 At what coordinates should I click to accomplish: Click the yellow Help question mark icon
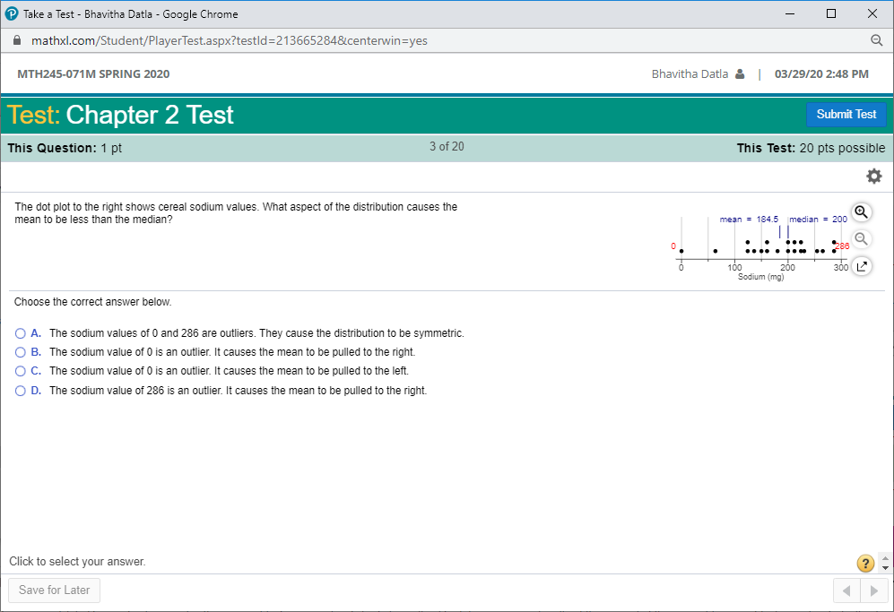pyautogui.click(x=864, y=563)
